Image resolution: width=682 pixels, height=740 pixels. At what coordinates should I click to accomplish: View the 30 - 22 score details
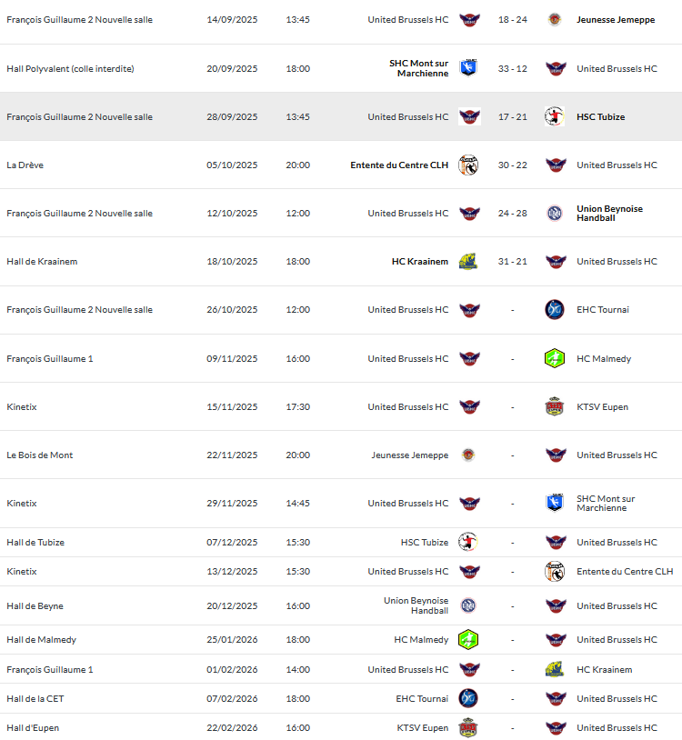coord(512,165)
